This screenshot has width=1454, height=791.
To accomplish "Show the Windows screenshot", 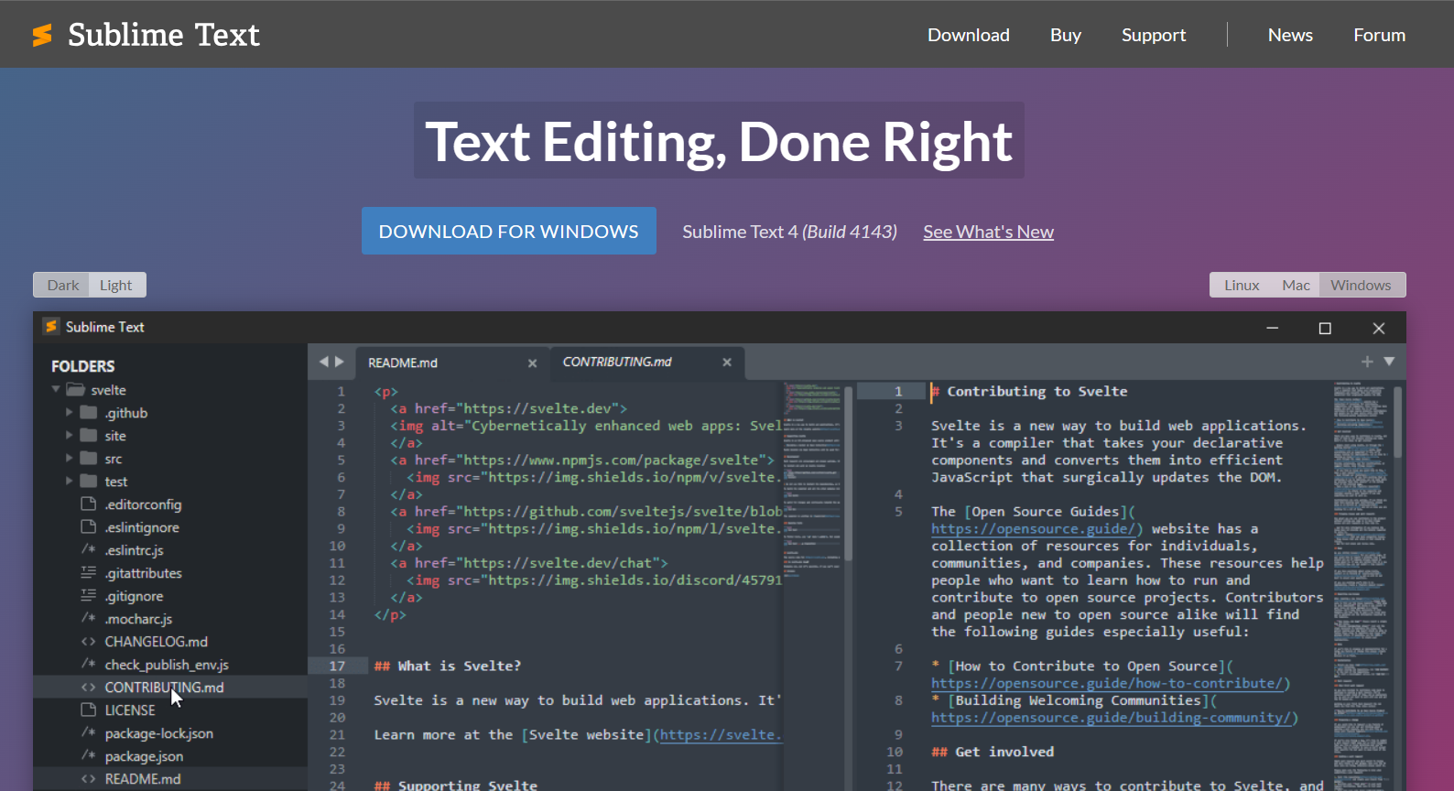I will 1362,285.
